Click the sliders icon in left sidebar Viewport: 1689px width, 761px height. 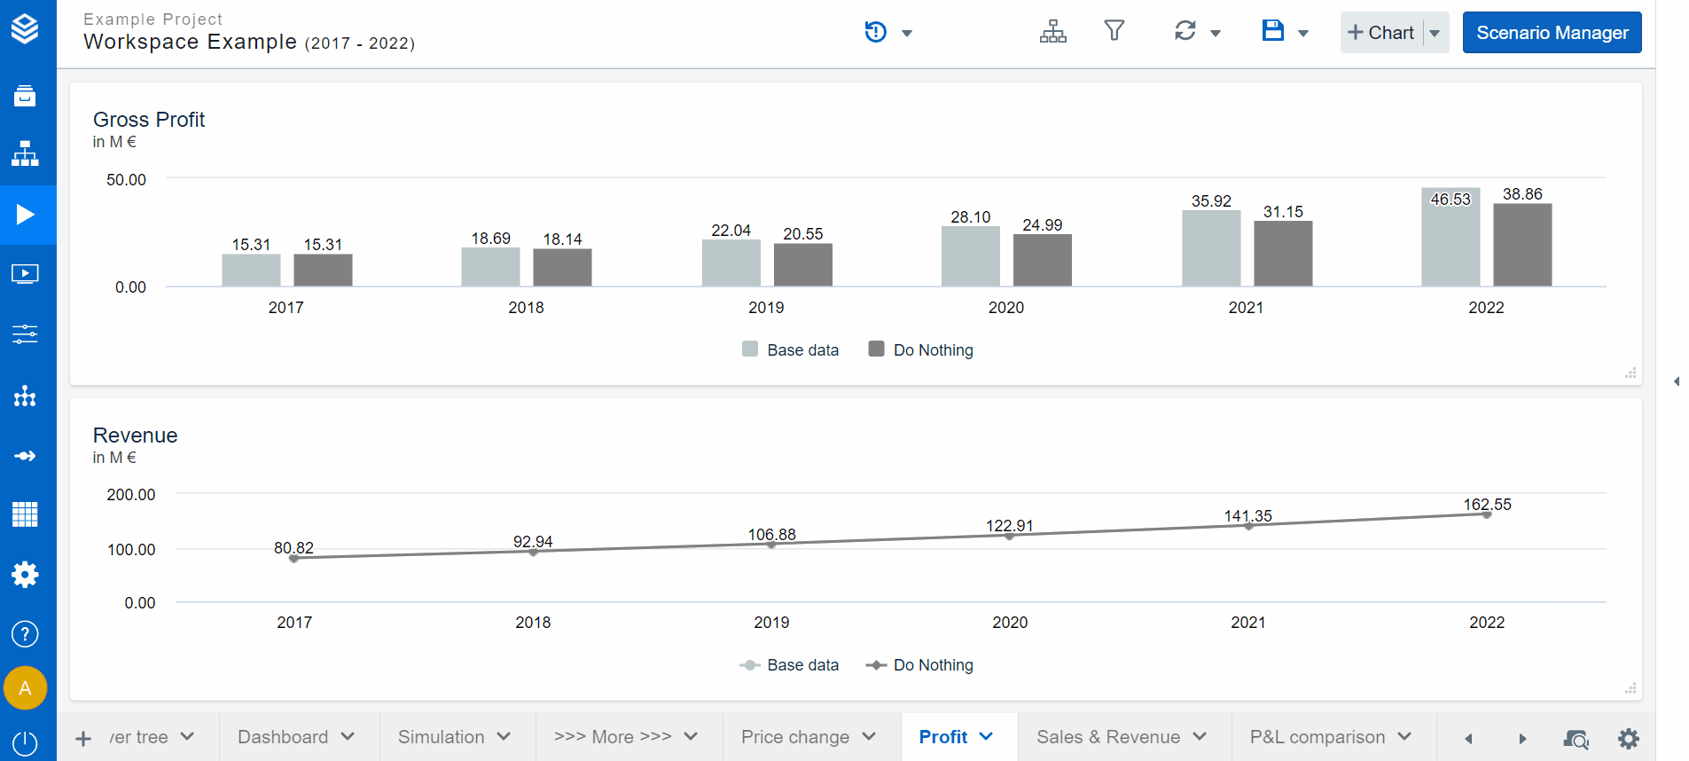(x=25, y=334)
